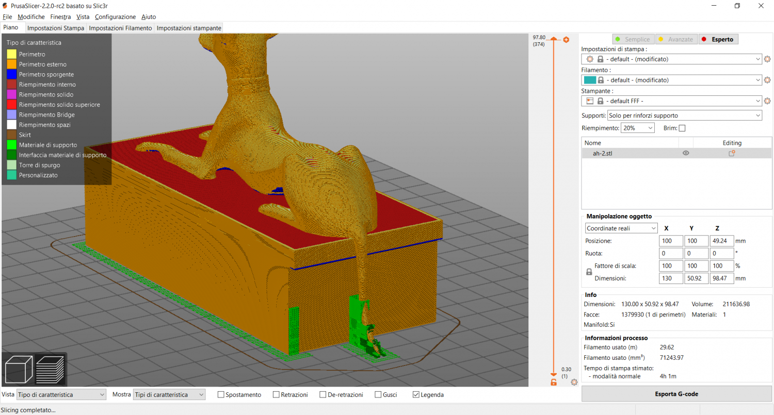774x415 pixels.
Task: Uncheck the Legenda checkbox
Action: click(416, 395)
